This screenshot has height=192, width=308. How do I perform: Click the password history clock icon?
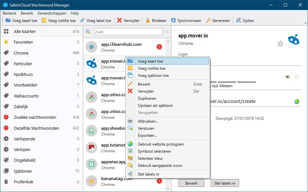(297, 77)
